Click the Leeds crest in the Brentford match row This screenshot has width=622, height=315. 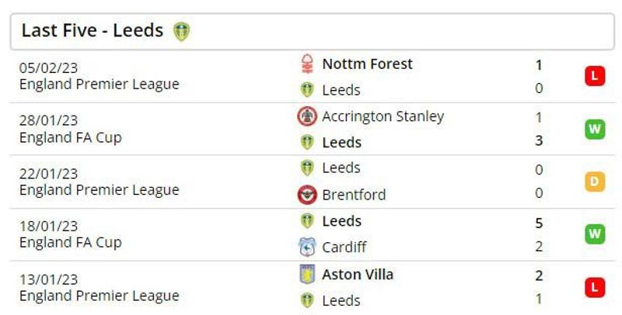[307, 168]
